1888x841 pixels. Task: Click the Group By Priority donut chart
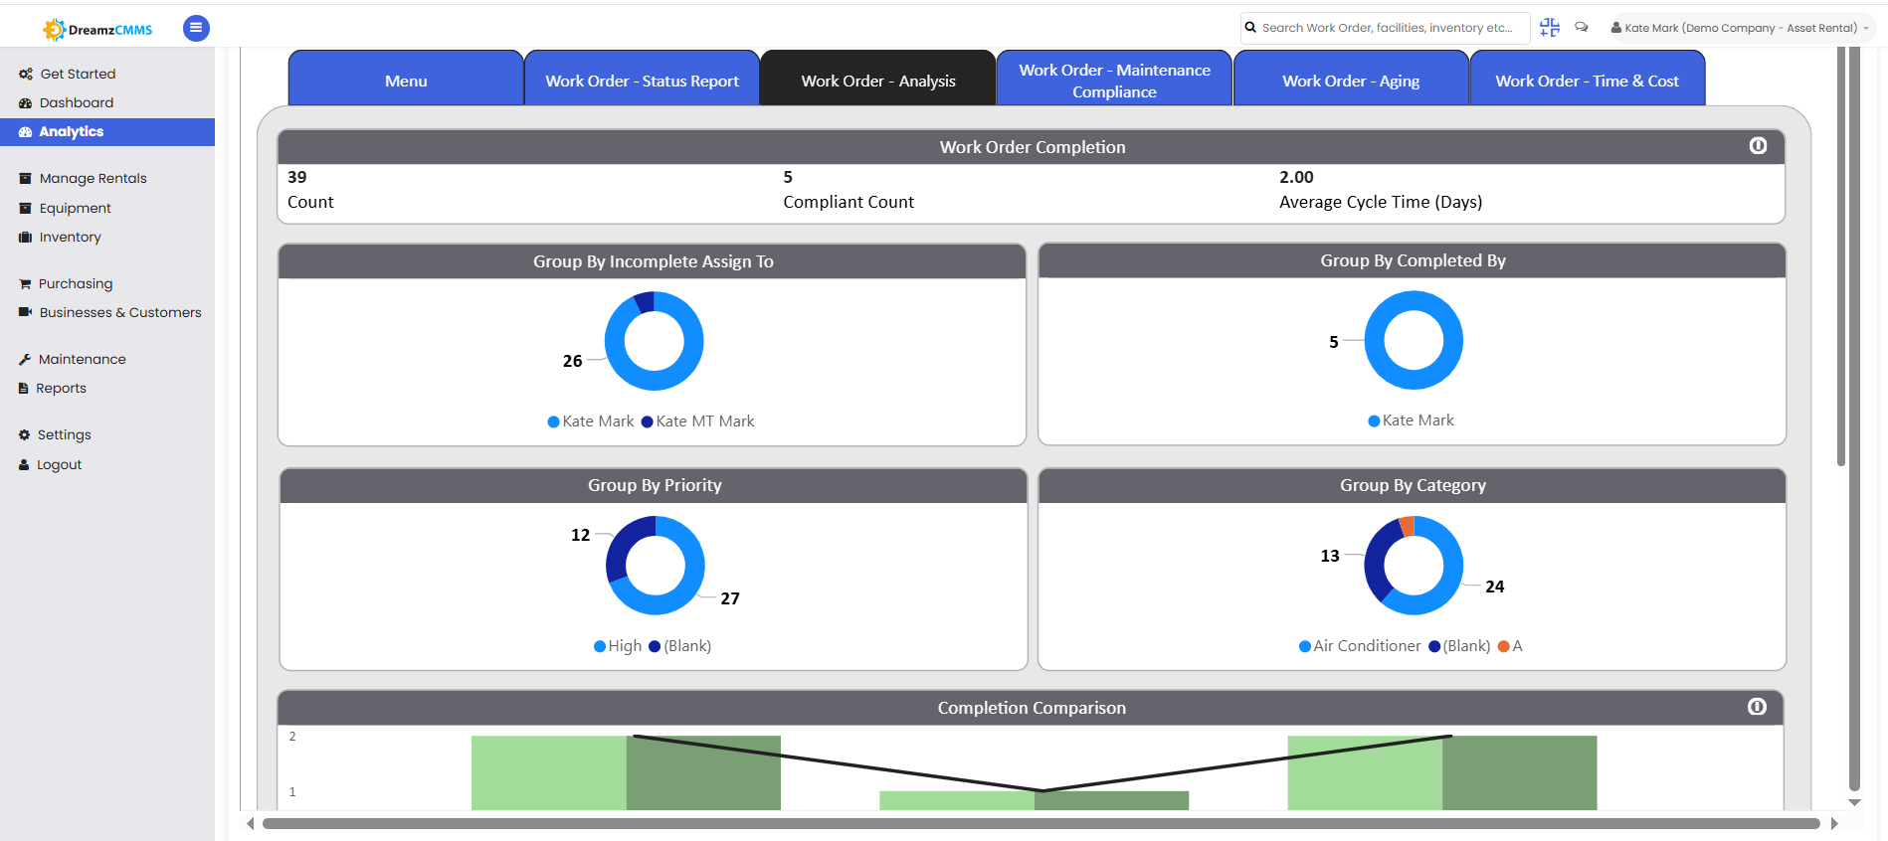point(655,565)
